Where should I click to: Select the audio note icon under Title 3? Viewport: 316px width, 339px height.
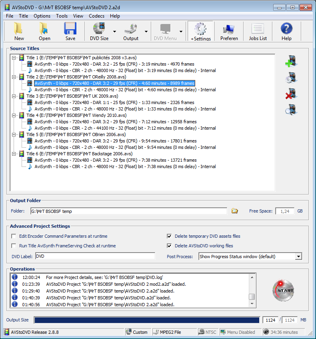point(30,109)
